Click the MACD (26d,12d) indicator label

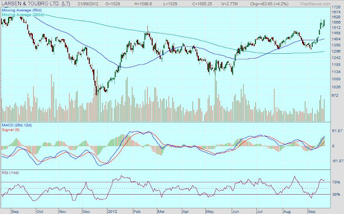17,125
